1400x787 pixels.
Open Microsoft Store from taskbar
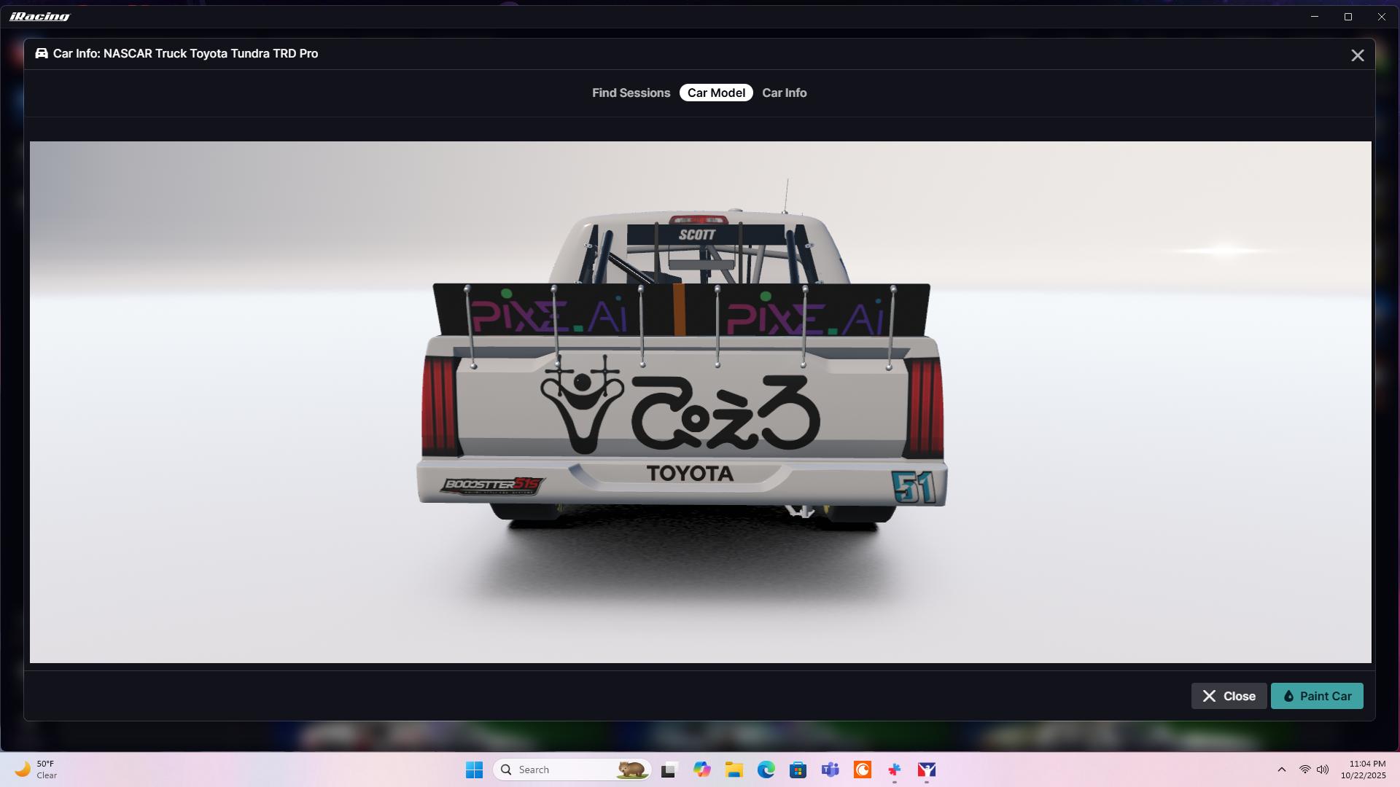click(x=798, y=770)
